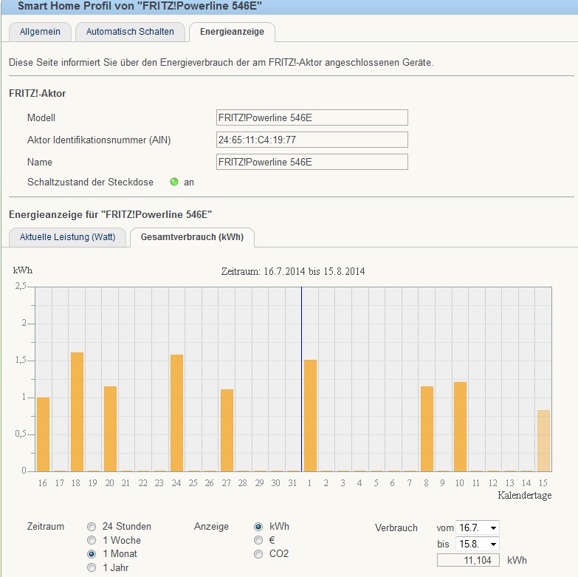578x577 pixels.
Task: Click the Modell text field
Action: pos(312,117)
